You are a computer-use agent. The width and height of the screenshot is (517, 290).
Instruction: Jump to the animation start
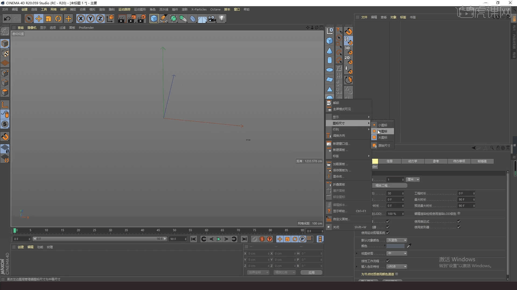193,239
